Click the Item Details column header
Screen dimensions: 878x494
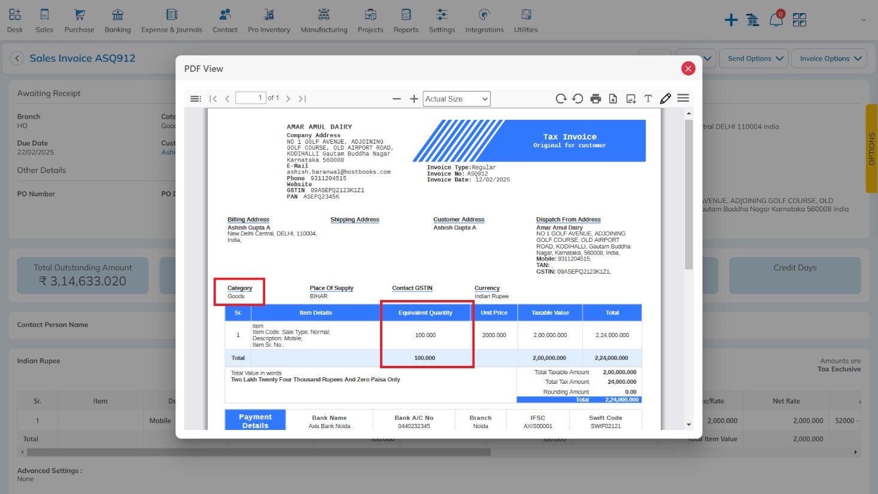point(316,313)
